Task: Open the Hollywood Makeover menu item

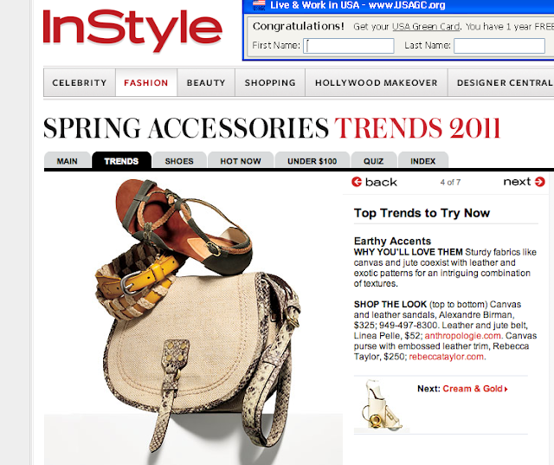Action: pyautogui.click(x=377, y=82)
